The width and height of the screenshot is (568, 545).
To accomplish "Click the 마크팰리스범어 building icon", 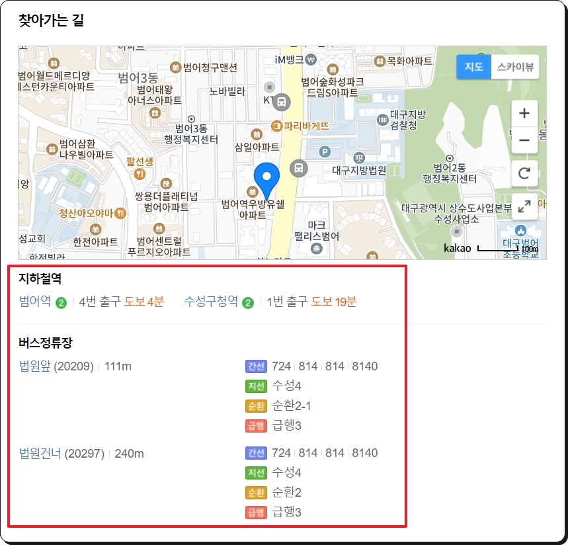I will point(317,249).
